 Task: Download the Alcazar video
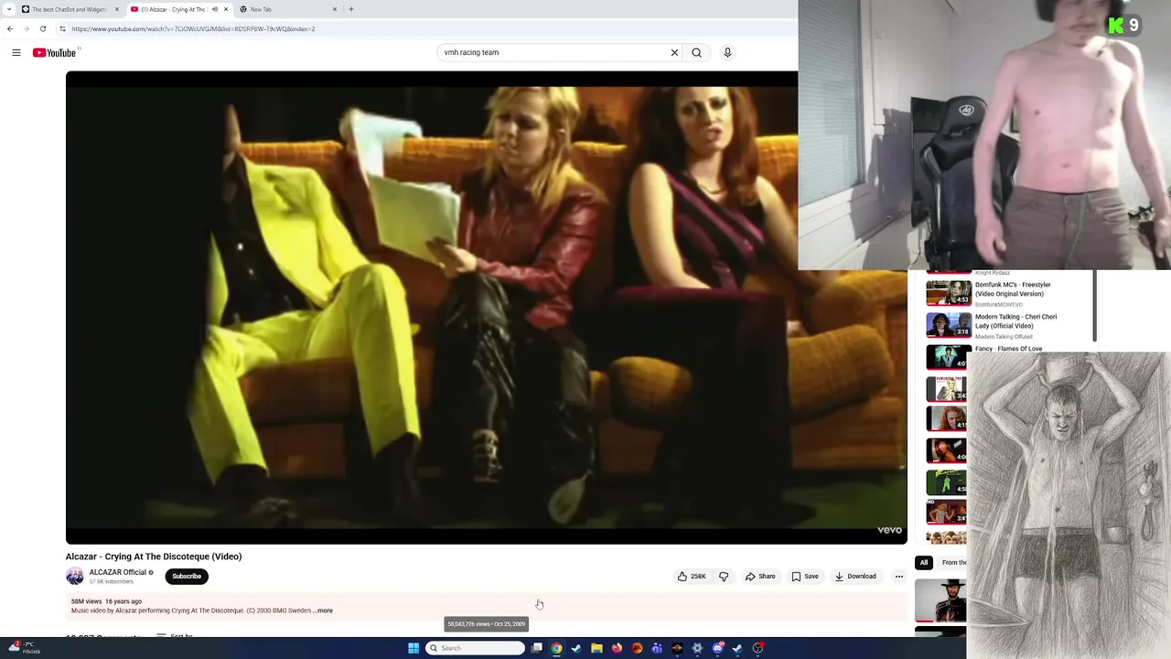click(855, 577)
